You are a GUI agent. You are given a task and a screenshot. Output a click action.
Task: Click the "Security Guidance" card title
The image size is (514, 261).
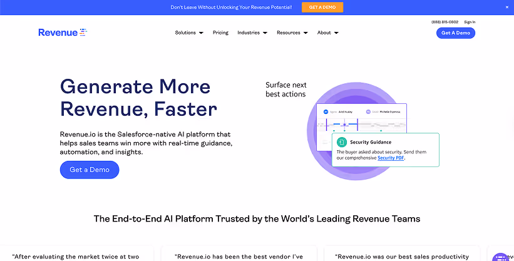(x=371, y=142)
